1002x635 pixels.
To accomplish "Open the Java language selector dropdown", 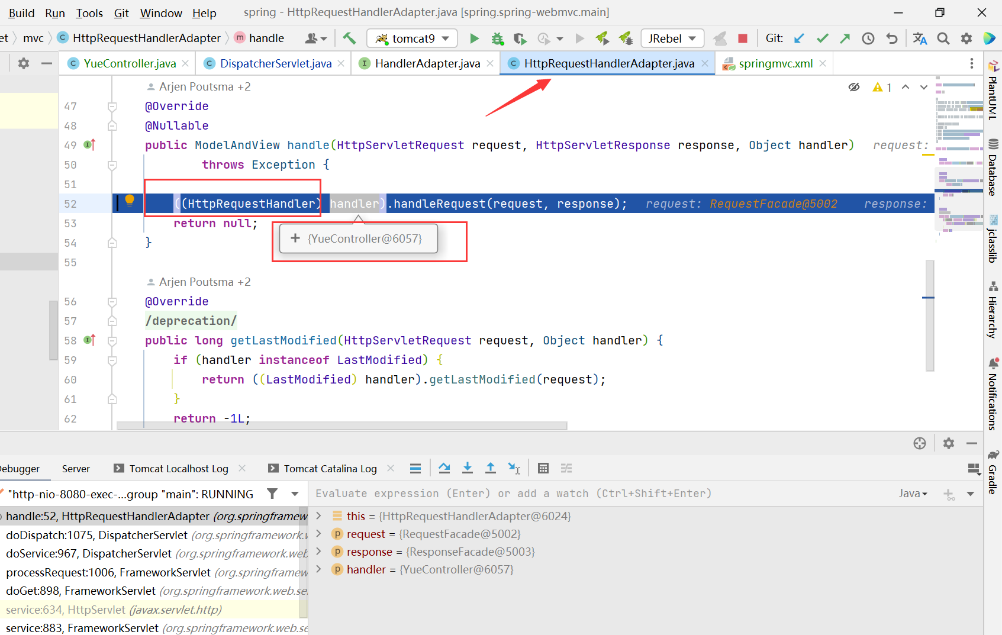I will [x=913, y=494].
